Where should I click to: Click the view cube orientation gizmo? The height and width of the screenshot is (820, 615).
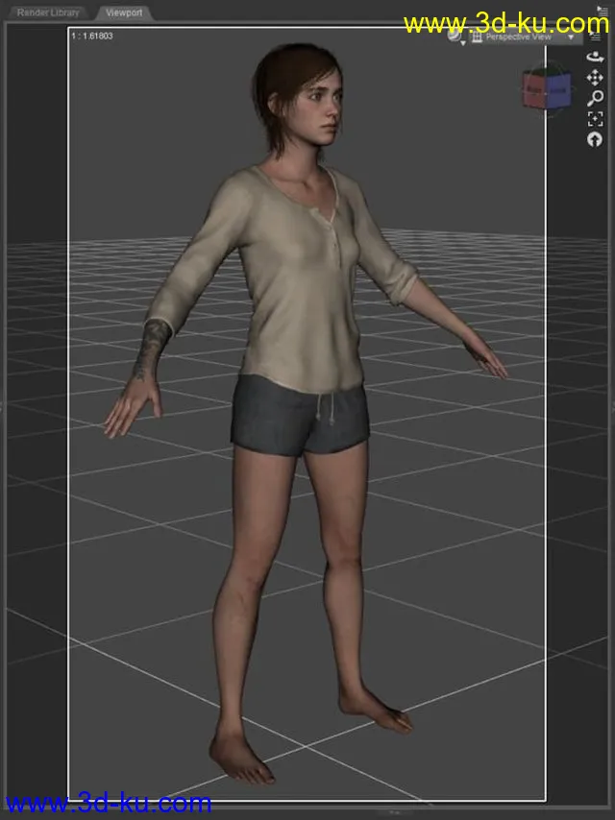pos(547,91)
